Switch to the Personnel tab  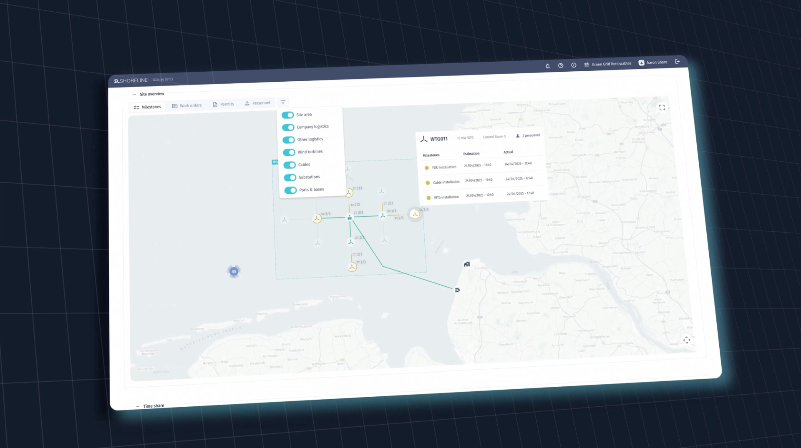coord(257,103)
